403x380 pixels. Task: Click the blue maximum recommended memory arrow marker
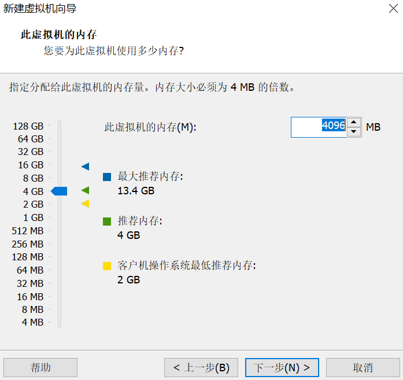point(86,167)
